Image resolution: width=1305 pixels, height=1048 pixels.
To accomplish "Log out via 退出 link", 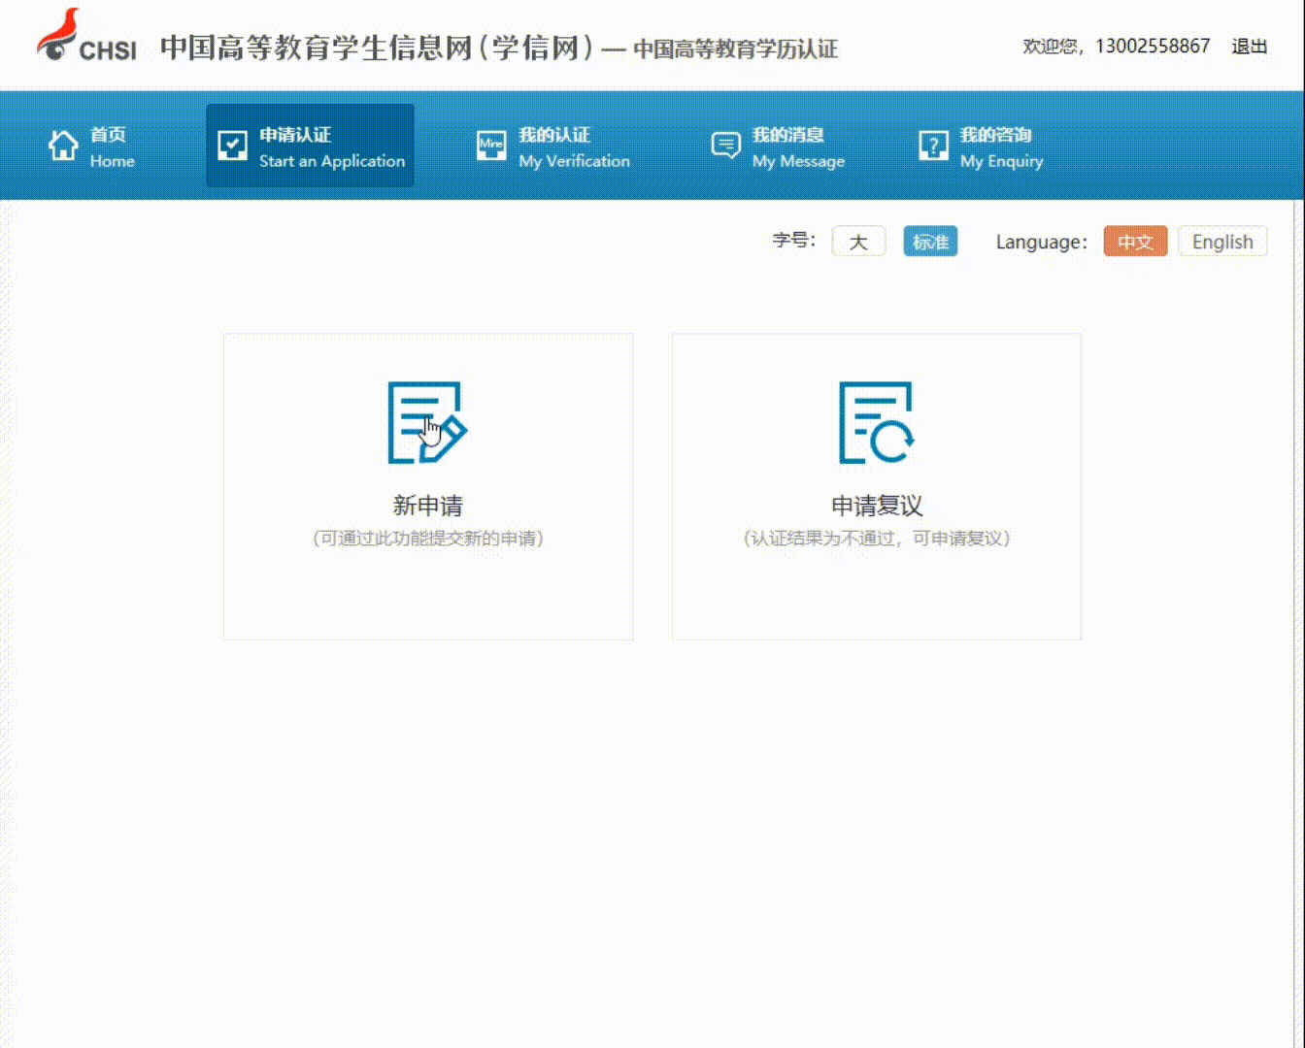I will pyautogui.click(x=1249, y=47).
